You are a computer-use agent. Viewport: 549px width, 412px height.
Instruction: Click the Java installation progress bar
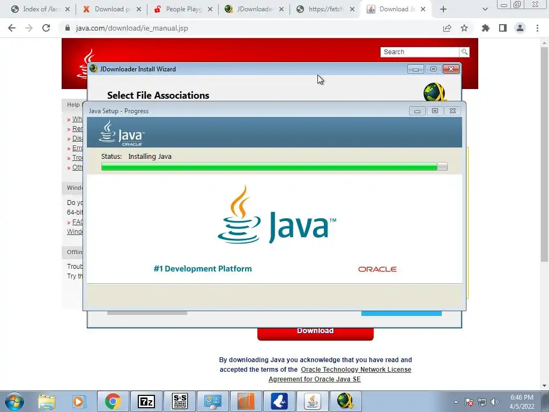[274, 166]
